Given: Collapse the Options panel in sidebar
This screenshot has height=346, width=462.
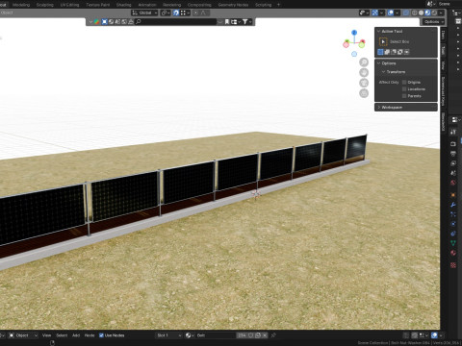Looking at the screenshot, I should [x=378, y=63].
